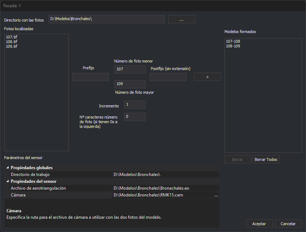This screenshot has width=306, height=232.
Task: Click the Incremento value field
Action: tap(134, 105)
